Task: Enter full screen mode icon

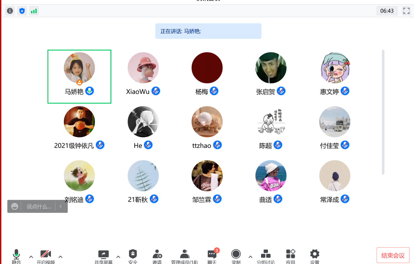Action: [x=406, y=11]
